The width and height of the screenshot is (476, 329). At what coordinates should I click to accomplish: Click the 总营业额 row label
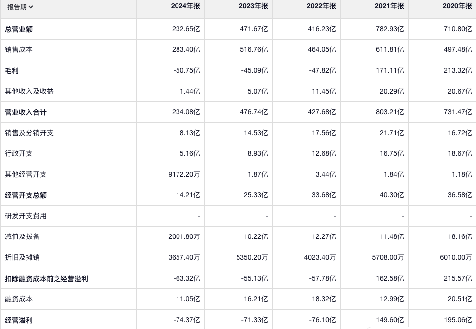coord(19,29)
